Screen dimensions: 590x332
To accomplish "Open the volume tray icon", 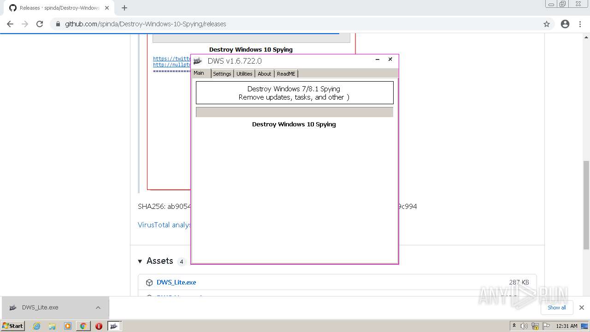I will point(524,326).
